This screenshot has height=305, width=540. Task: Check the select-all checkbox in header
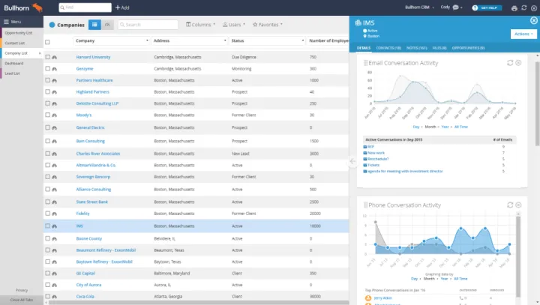pos(47,41)
